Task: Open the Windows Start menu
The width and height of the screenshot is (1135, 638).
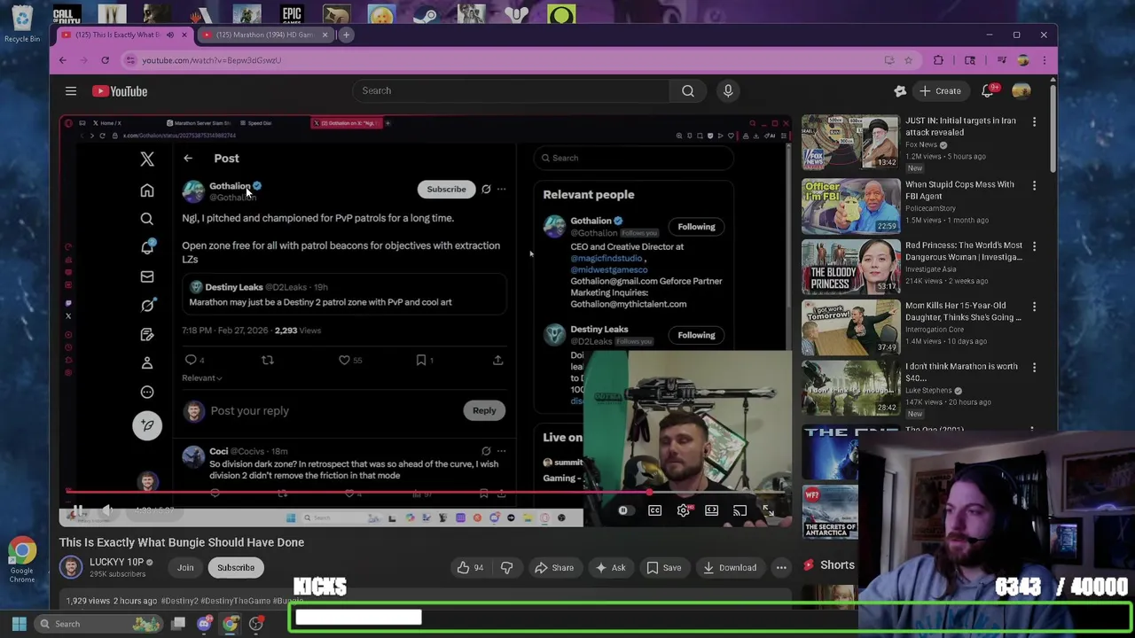Action: point(19,624)
